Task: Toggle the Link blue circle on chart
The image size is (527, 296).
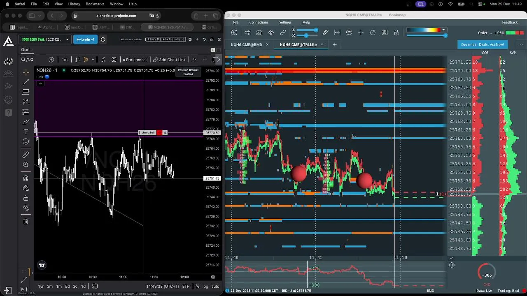Action: pyautogui.click(x=47, y=77)
